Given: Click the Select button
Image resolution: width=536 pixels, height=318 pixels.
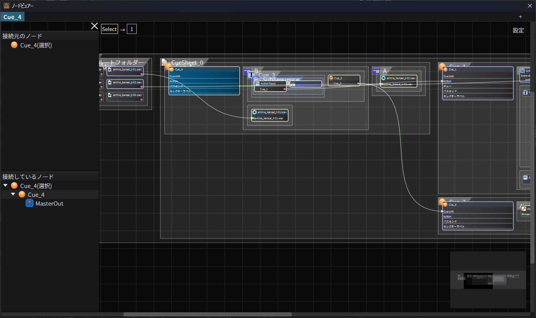Looking at the screenshot, I should coord(109,29).
